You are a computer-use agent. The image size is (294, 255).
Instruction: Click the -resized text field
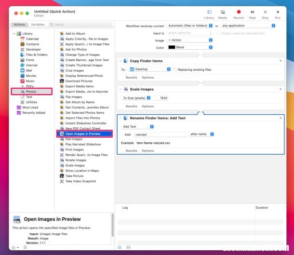tap(160, 134)
